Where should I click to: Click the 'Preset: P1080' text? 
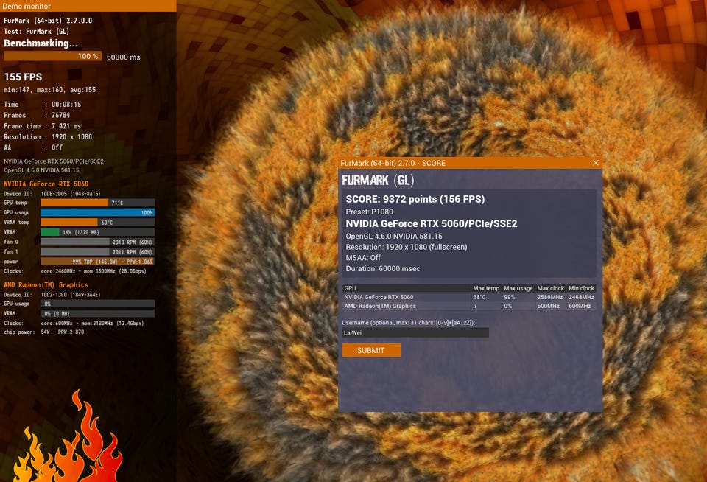click(369, 212)
